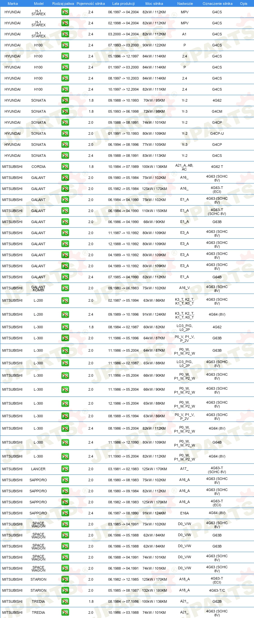
Task: Click fuel icon in GALANT G63B row
Action: (x=65, y=222)
